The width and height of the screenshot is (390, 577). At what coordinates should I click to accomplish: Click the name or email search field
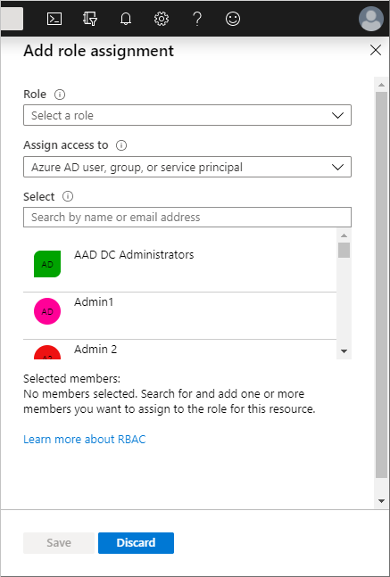coord(187,217)
